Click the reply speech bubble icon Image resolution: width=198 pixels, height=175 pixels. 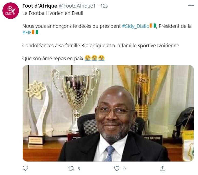coord(25,168)
